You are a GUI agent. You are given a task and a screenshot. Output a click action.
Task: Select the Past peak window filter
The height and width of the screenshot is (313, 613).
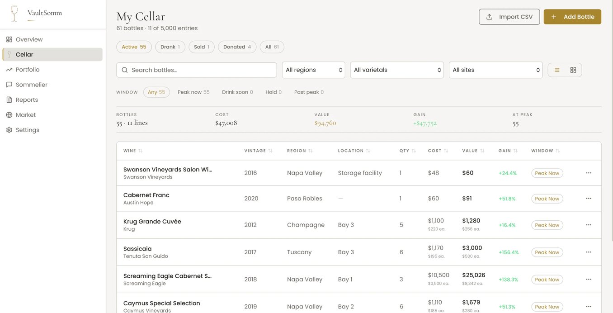(x=309, y=92)
